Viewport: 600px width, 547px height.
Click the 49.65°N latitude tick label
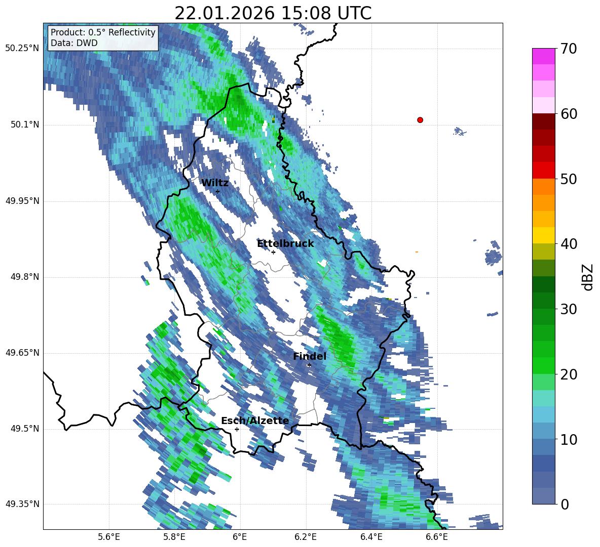click(22, 353)
